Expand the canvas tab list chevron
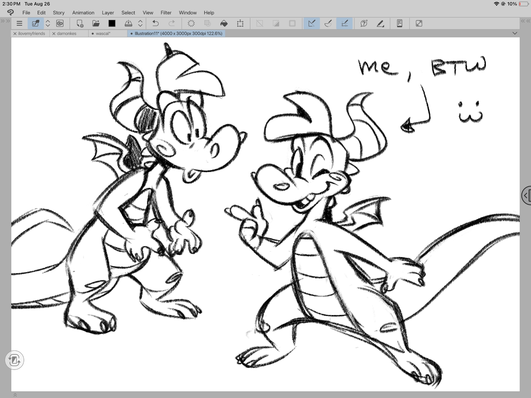The width and height of the screenshot is (531, 398). [x=515, y=33]
